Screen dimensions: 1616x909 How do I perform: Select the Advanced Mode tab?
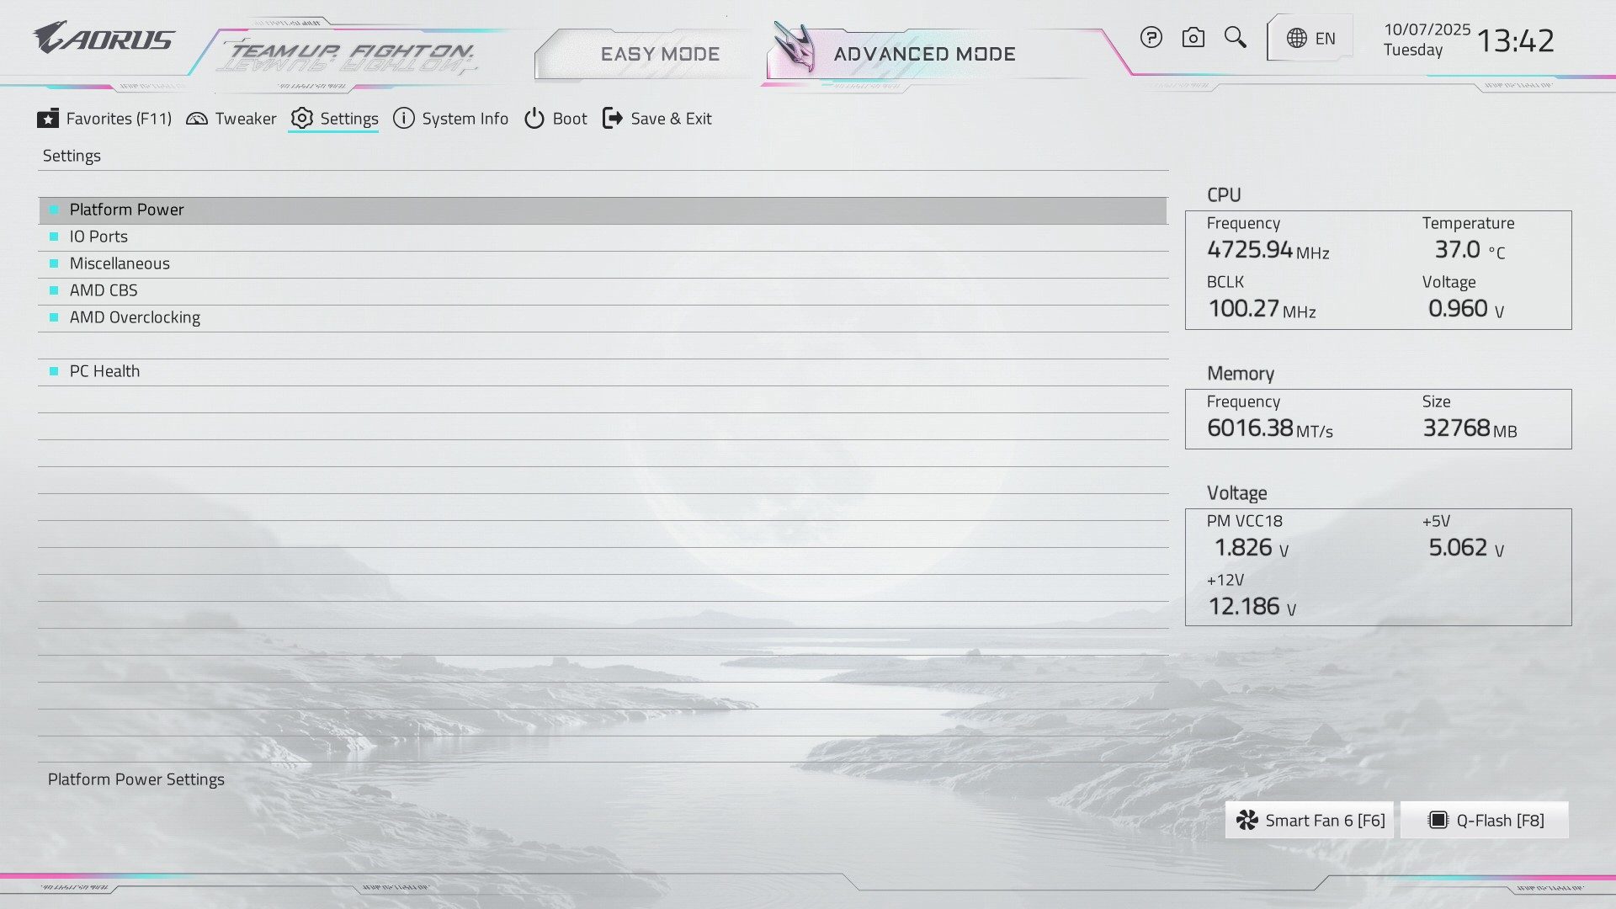[x=924, y=54]
